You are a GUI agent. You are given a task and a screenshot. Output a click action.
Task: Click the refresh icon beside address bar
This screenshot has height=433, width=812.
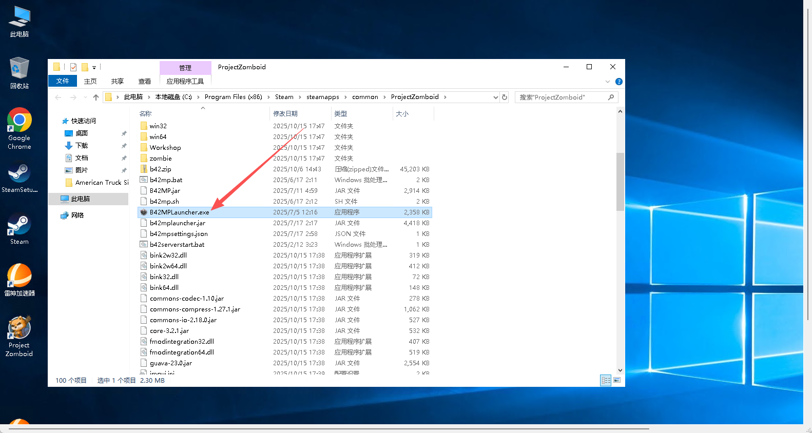point(505,97)
